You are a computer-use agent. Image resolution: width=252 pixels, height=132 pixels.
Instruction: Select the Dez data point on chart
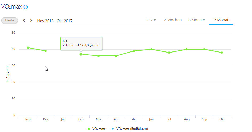tap(46, 51)
